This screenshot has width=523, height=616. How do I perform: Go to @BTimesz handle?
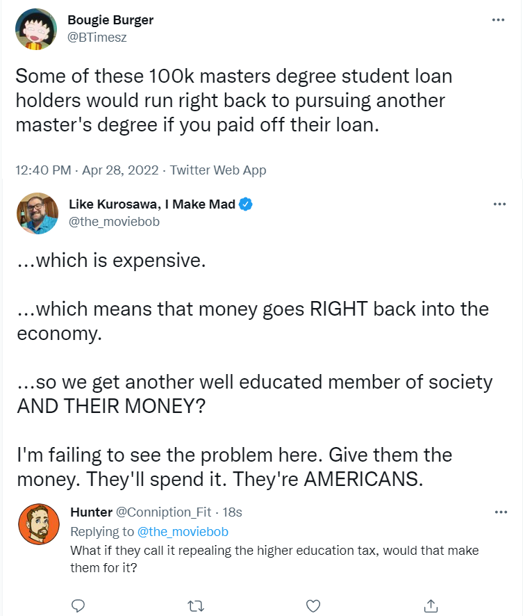[x=98, y=37]
